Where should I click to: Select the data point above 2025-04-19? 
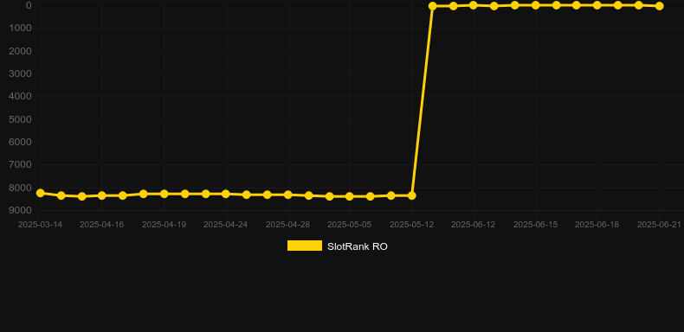tap(164, 194)
